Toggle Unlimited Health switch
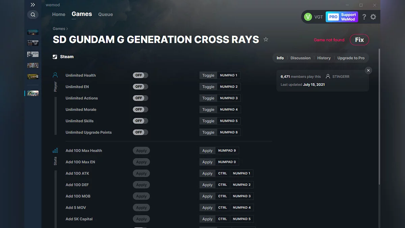The height and width of the screenshot is (228, 405). pos(140,75)
